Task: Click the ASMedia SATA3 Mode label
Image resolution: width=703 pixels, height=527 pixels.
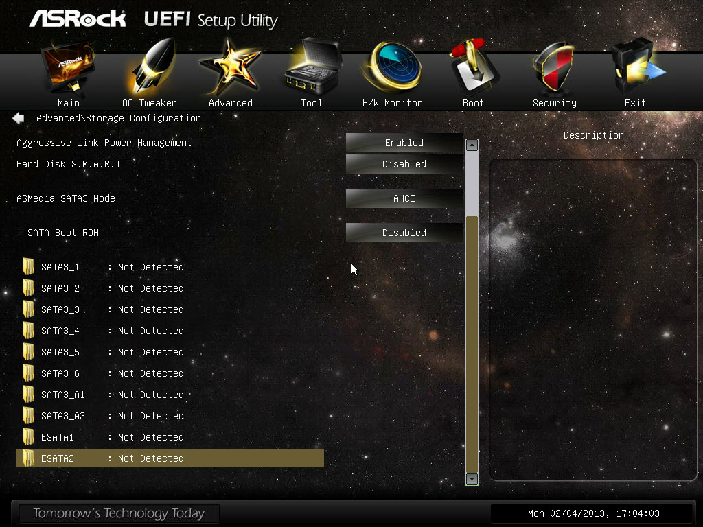Action: tap(66, 198)
